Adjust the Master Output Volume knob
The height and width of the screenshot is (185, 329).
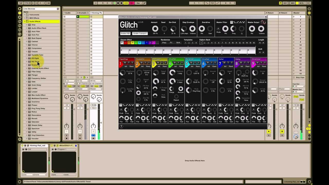tap(261, 29)
